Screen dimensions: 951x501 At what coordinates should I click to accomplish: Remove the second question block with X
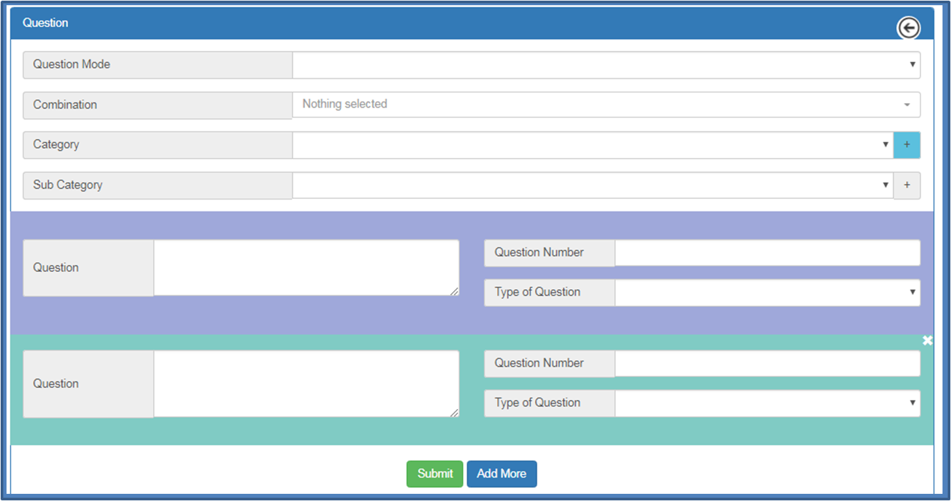pos(927,341)
